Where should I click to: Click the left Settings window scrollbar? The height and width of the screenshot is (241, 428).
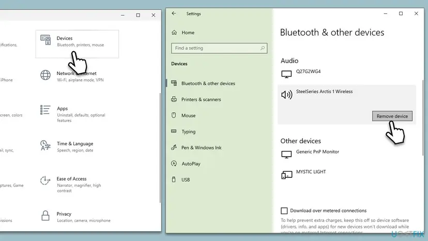point(160,148)
